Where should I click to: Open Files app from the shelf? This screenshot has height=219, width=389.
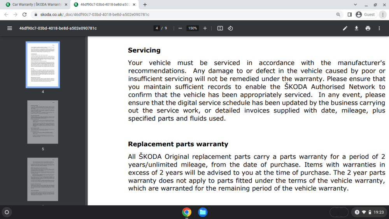point(203,212)
